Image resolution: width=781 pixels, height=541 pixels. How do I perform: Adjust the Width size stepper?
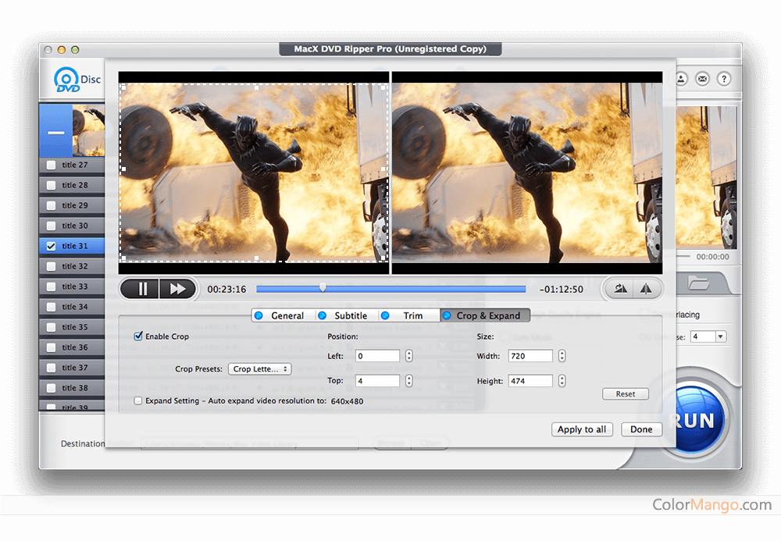pos(562,356)
